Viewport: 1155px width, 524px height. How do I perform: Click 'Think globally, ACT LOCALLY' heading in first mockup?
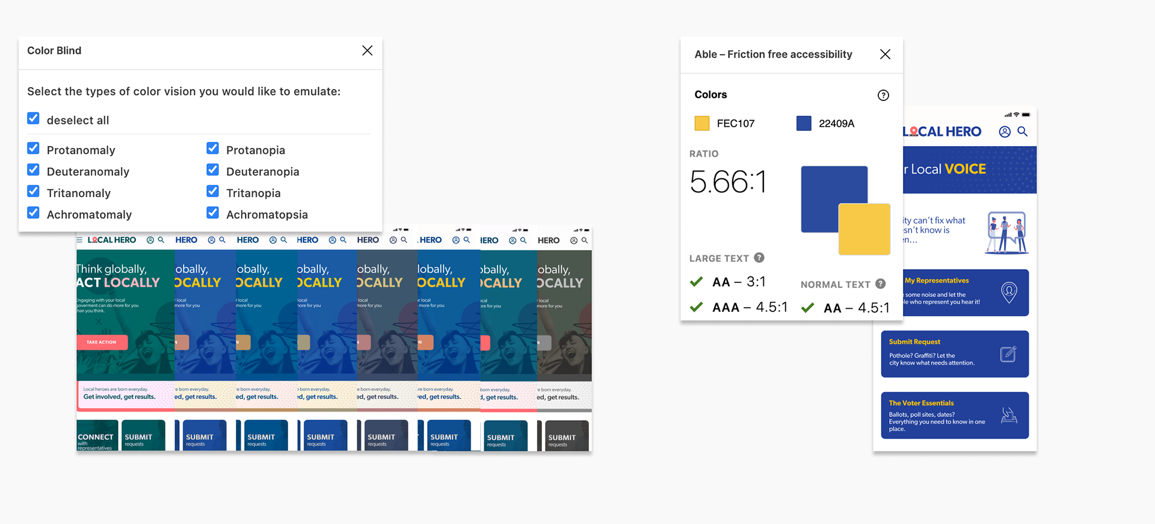pos(119,276)
